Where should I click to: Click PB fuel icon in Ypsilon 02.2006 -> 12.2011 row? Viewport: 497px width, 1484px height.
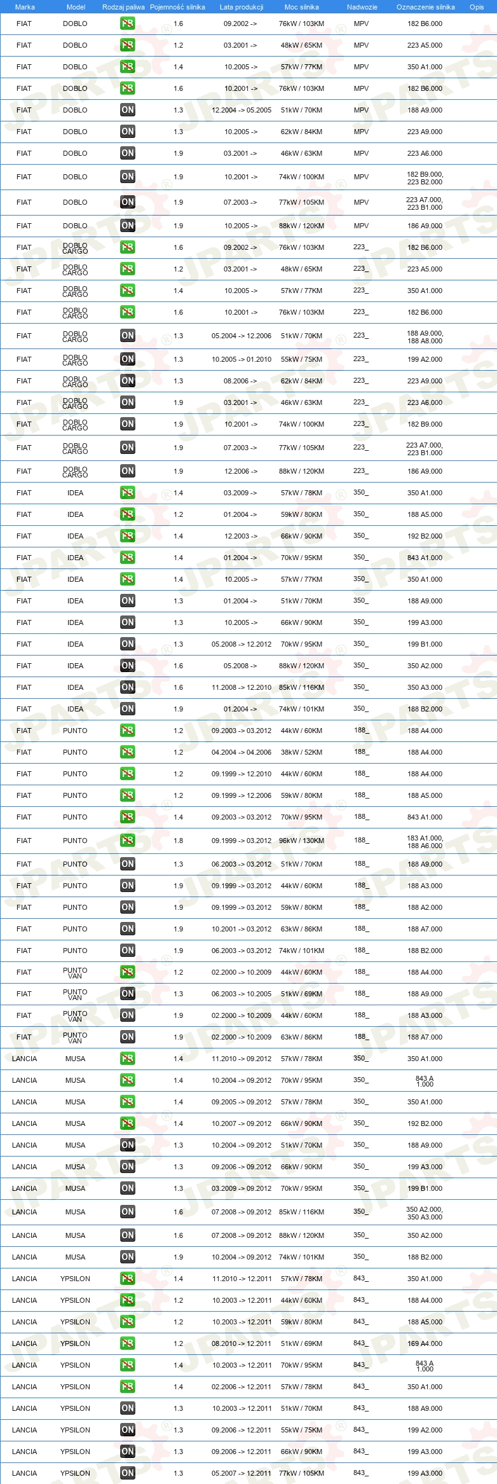coord(128,1387)
